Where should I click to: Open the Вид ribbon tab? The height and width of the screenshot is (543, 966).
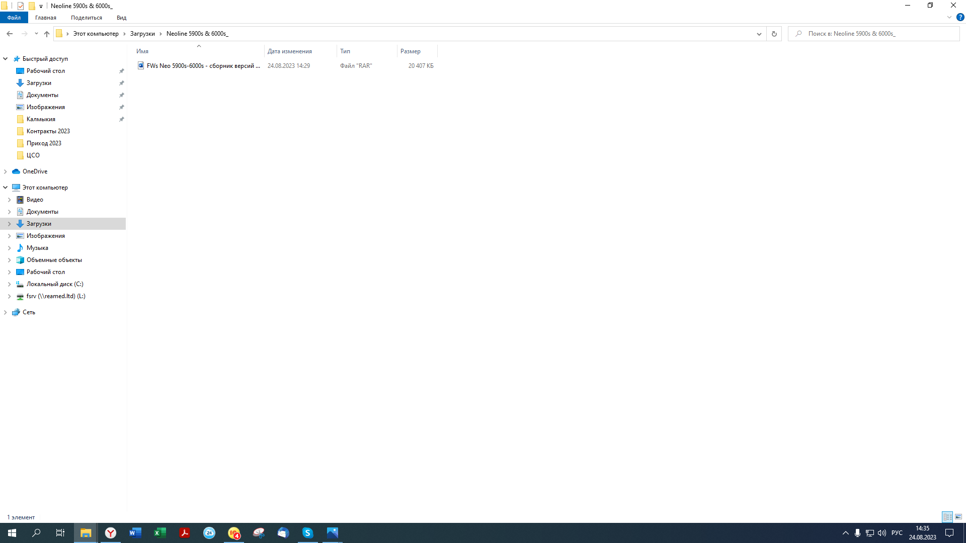(x=121, y=18)
